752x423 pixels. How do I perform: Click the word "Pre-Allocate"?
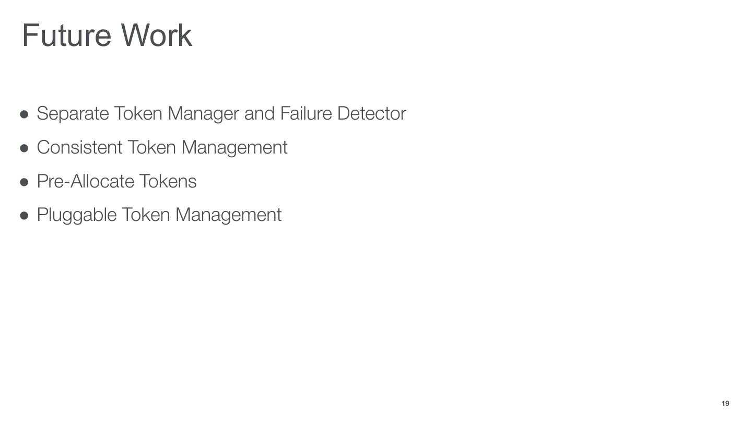click(x=86, y=181)
